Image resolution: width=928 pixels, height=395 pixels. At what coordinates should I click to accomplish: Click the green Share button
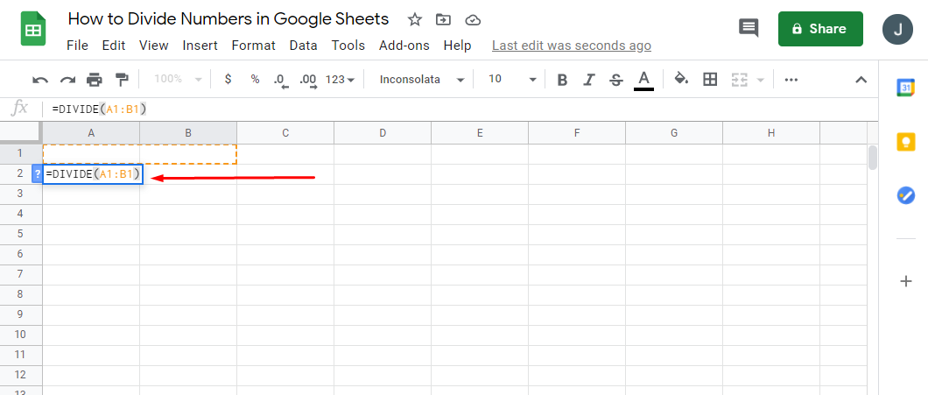820,29
